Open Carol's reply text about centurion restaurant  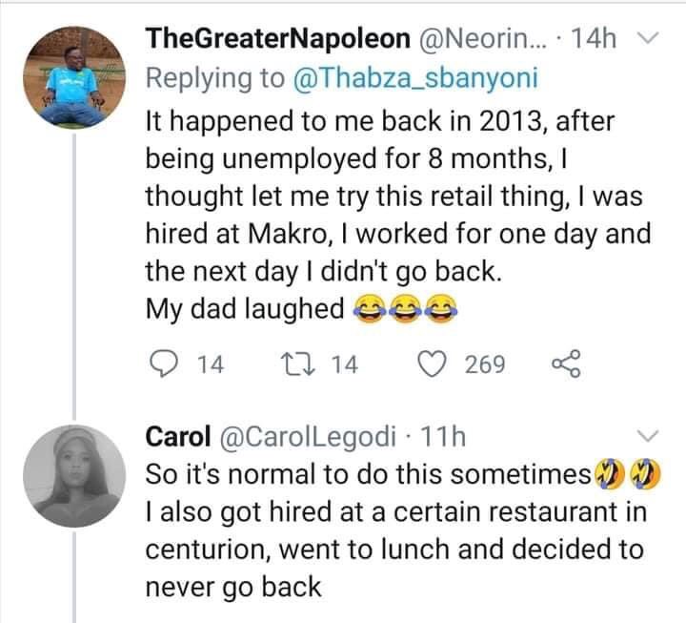click(402, 530)
